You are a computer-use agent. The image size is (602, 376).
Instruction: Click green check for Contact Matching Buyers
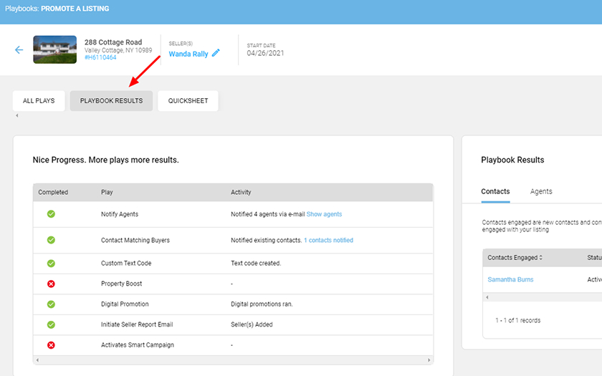[51, 240]
